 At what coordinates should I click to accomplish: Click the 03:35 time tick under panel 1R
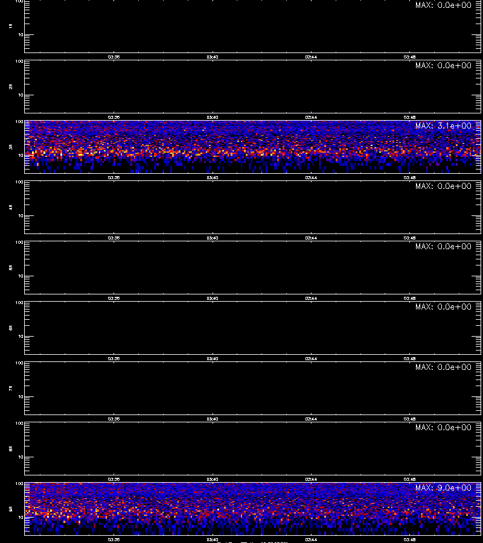[x=114, y=57]
